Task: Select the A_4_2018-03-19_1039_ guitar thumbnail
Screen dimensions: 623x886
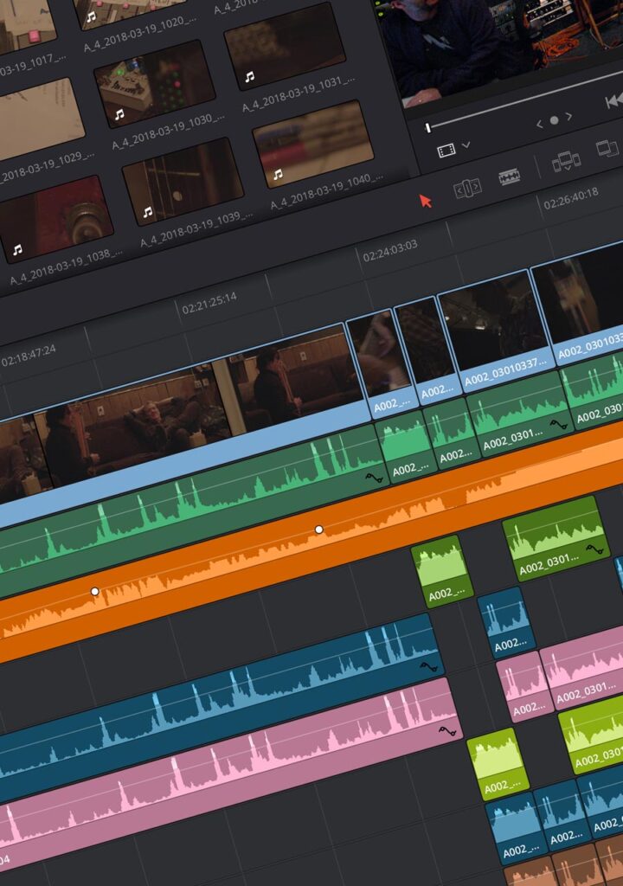Action: (x=182, y=180)
